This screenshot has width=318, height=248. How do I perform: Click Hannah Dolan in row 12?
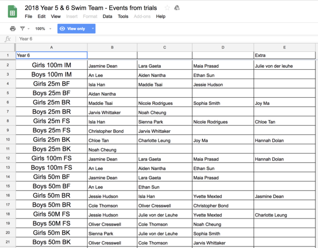pos(284,158)
